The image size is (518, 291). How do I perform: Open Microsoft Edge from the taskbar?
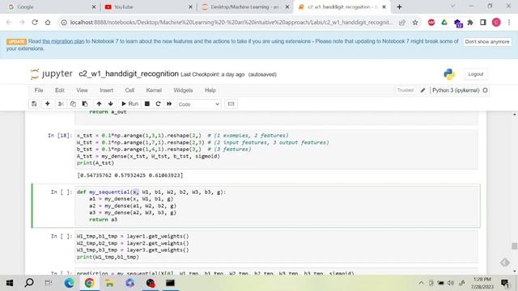69,283
